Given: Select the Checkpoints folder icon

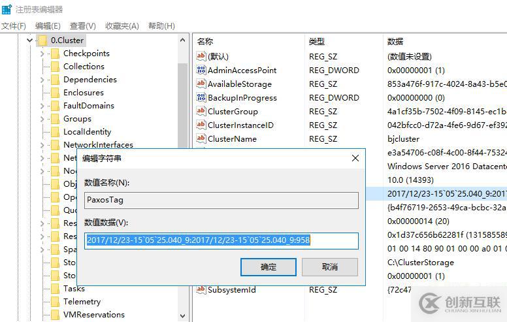Looking at the screenshot, I should coord(55,54).
